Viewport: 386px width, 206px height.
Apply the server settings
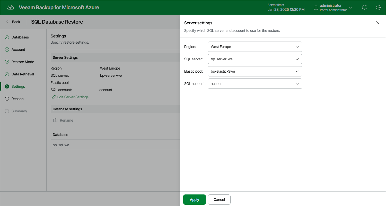click(195, 200)
